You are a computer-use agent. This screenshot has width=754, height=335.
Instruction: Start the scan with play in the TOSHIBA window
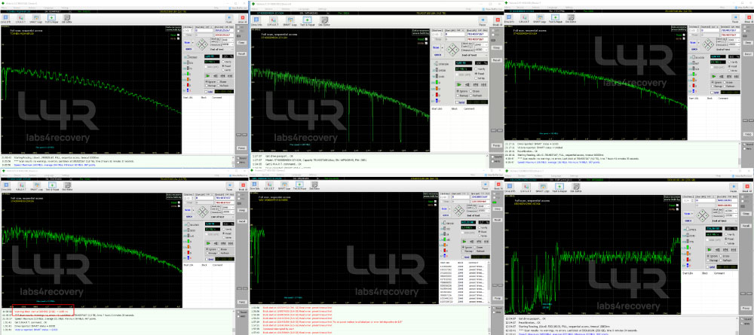point(208,75)
